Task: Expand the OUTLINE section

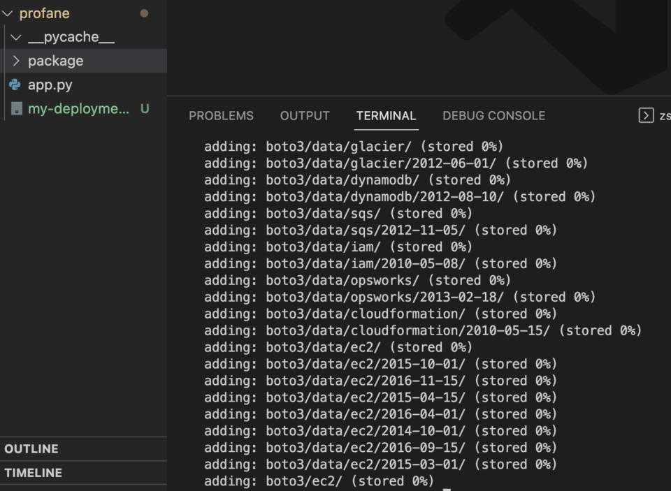Action: (x=31, y=449)
